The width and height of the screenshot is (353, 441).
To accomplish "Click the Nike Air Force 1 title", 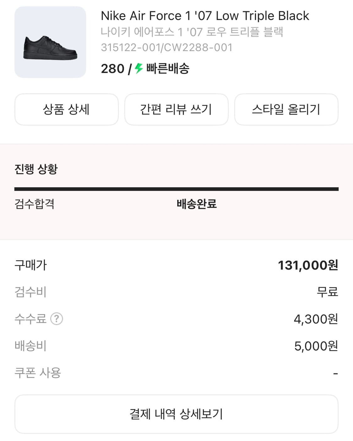I will (205, 16).
